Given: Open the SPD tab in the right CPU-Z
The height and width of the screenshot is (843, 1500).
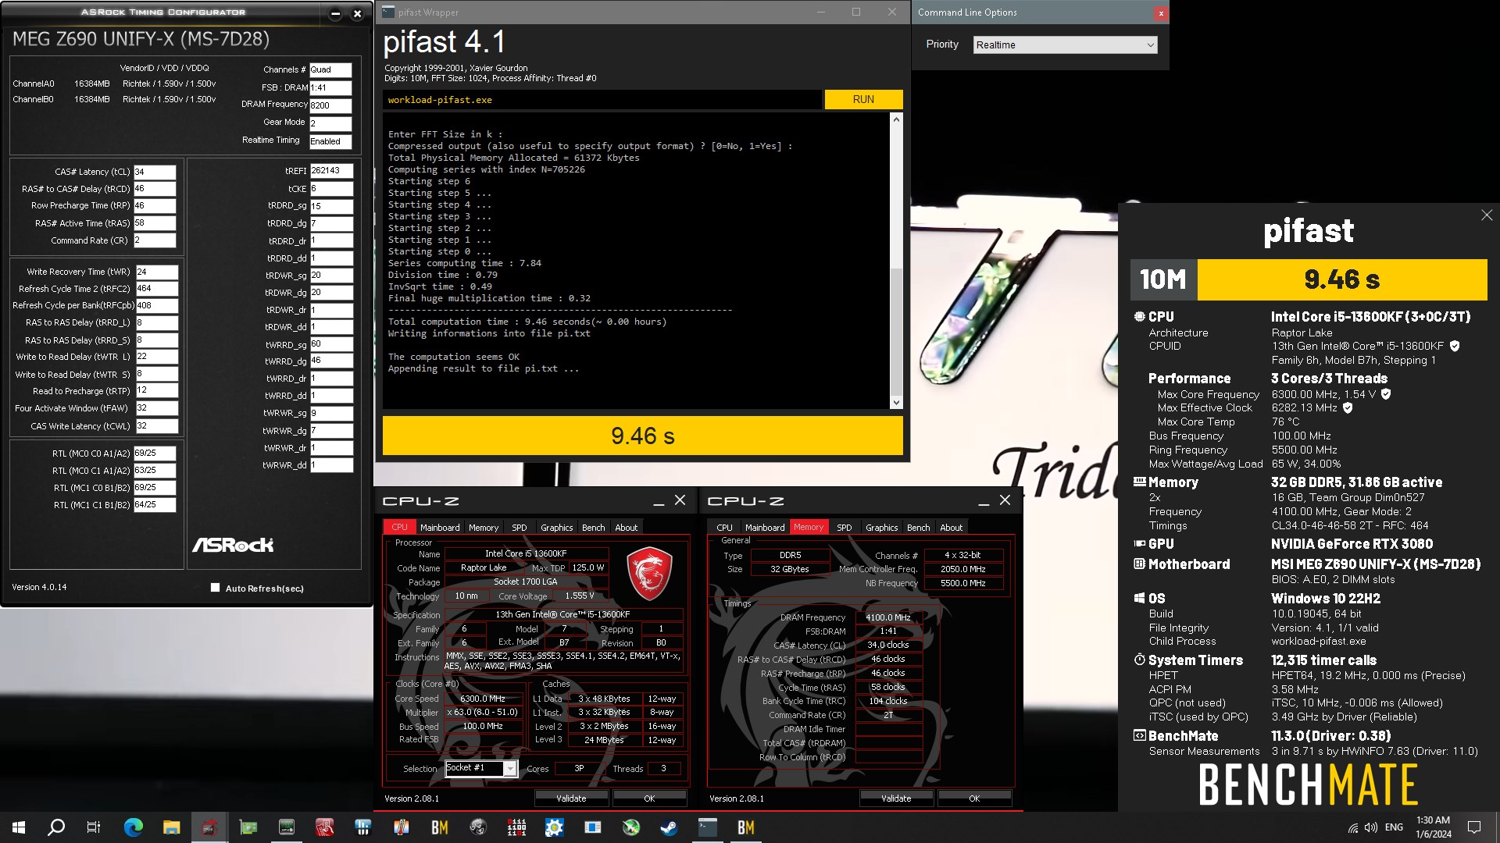Looking at the screenshot, I should (x=845, y=528).
